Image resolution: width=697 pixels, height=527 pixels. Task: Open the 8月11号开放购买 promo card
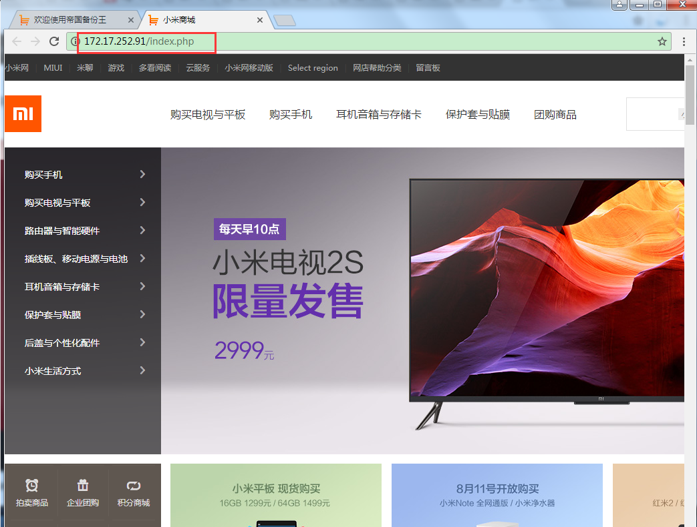(497, 495)
